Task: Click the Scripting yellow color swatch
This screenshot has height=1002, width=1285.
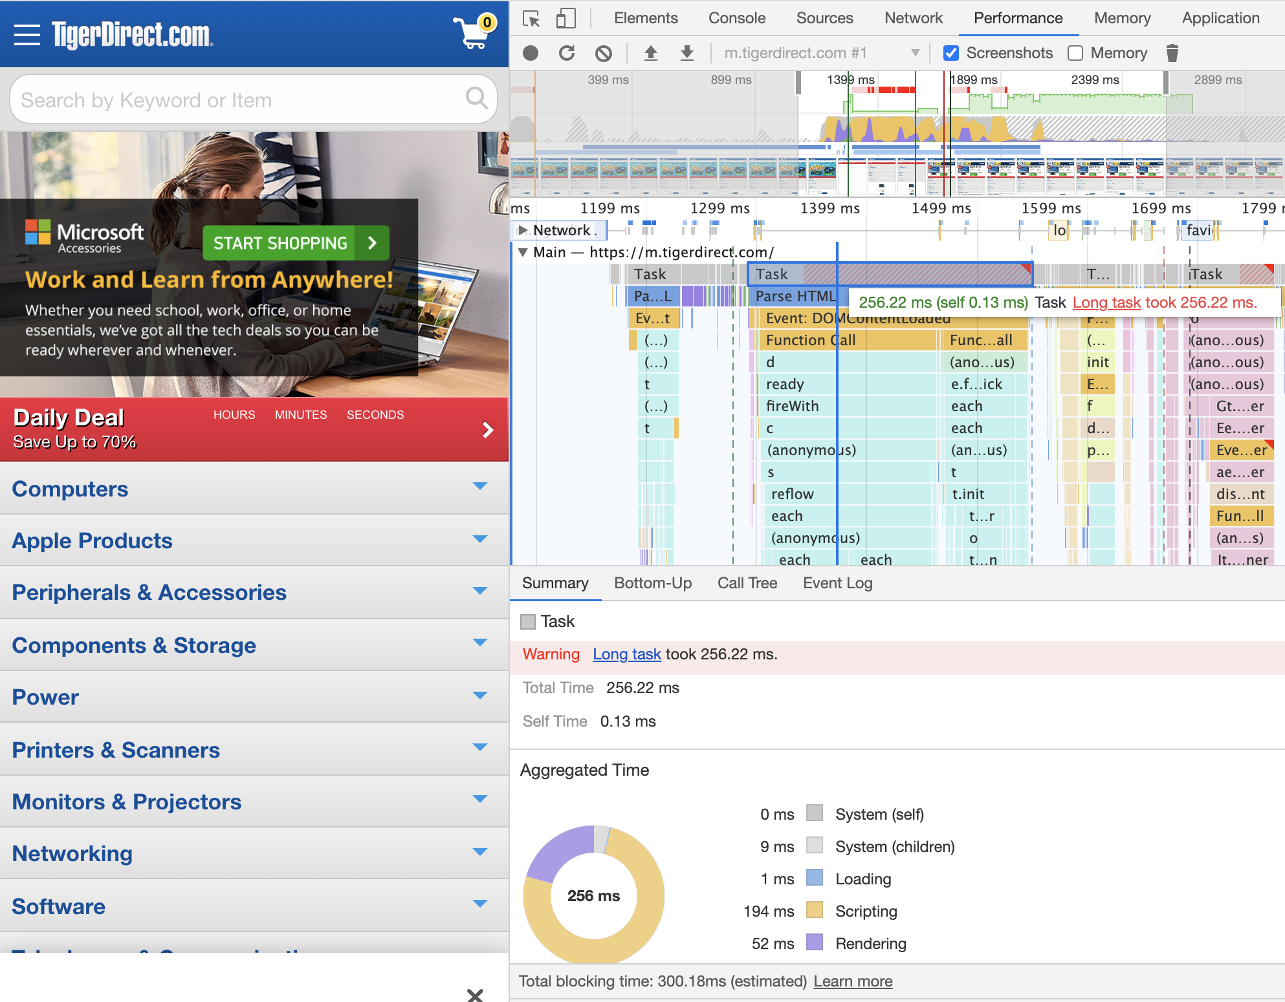Action: pos(815,910)
